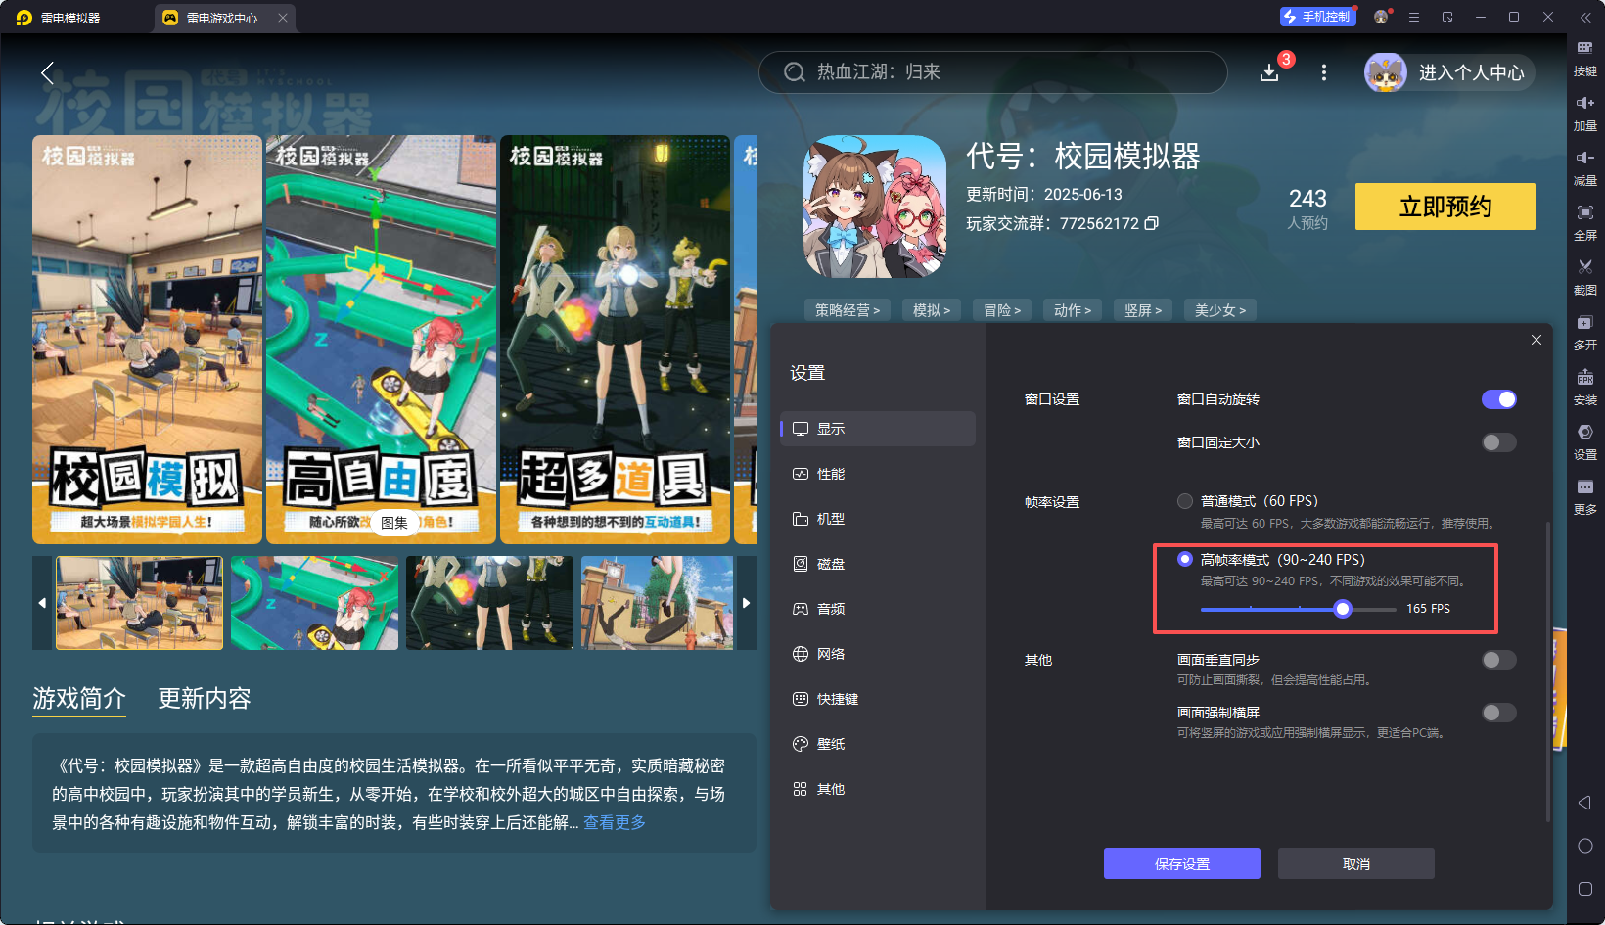Select 高帧率模式 (90~240 FPS) radio button
This screenshot has width=1605, height=925.
1185,559
